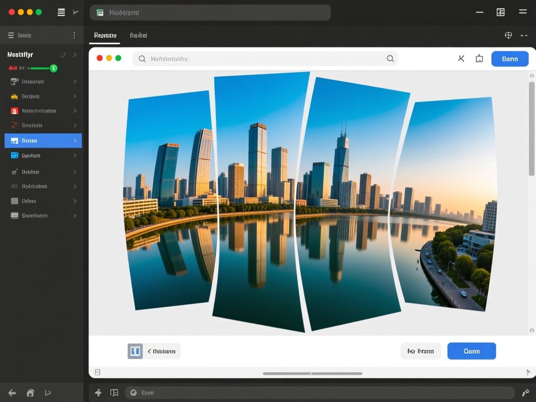Screen dimensions: 536x402
Task: Expand the last sidebar item's chevron
Action: coord(75,215)
